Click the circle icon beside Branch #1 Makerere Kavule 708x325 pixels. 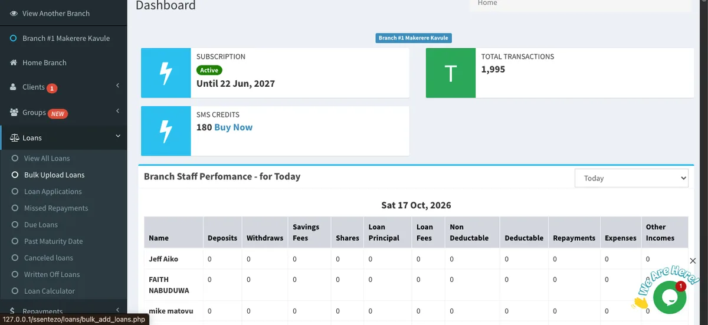click(x=14, y=38)
